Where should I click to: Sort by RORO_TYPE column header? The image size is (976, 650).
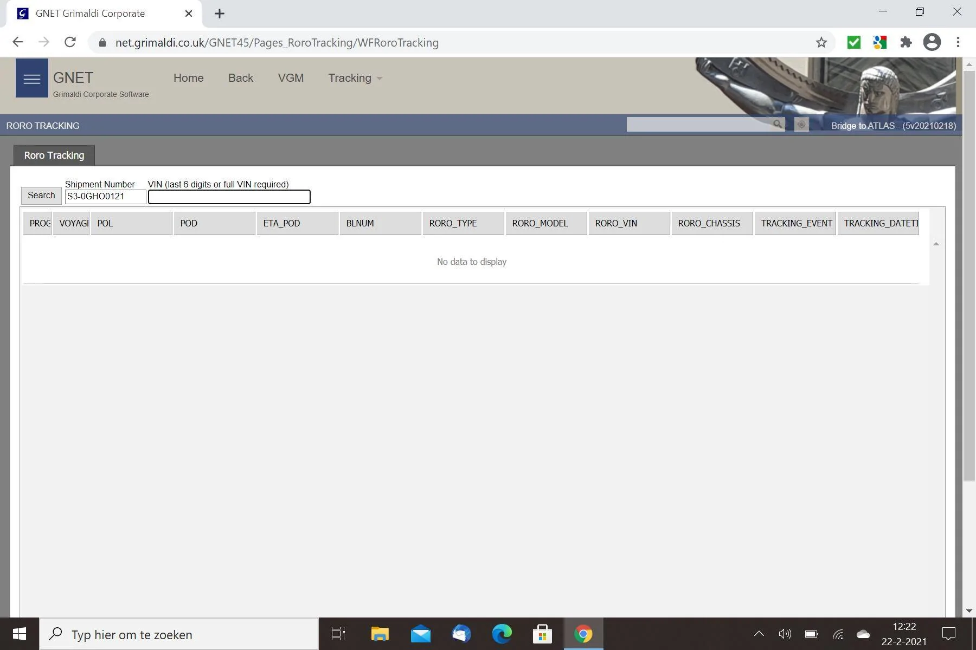pyautogui.click(x=464, y=223)
